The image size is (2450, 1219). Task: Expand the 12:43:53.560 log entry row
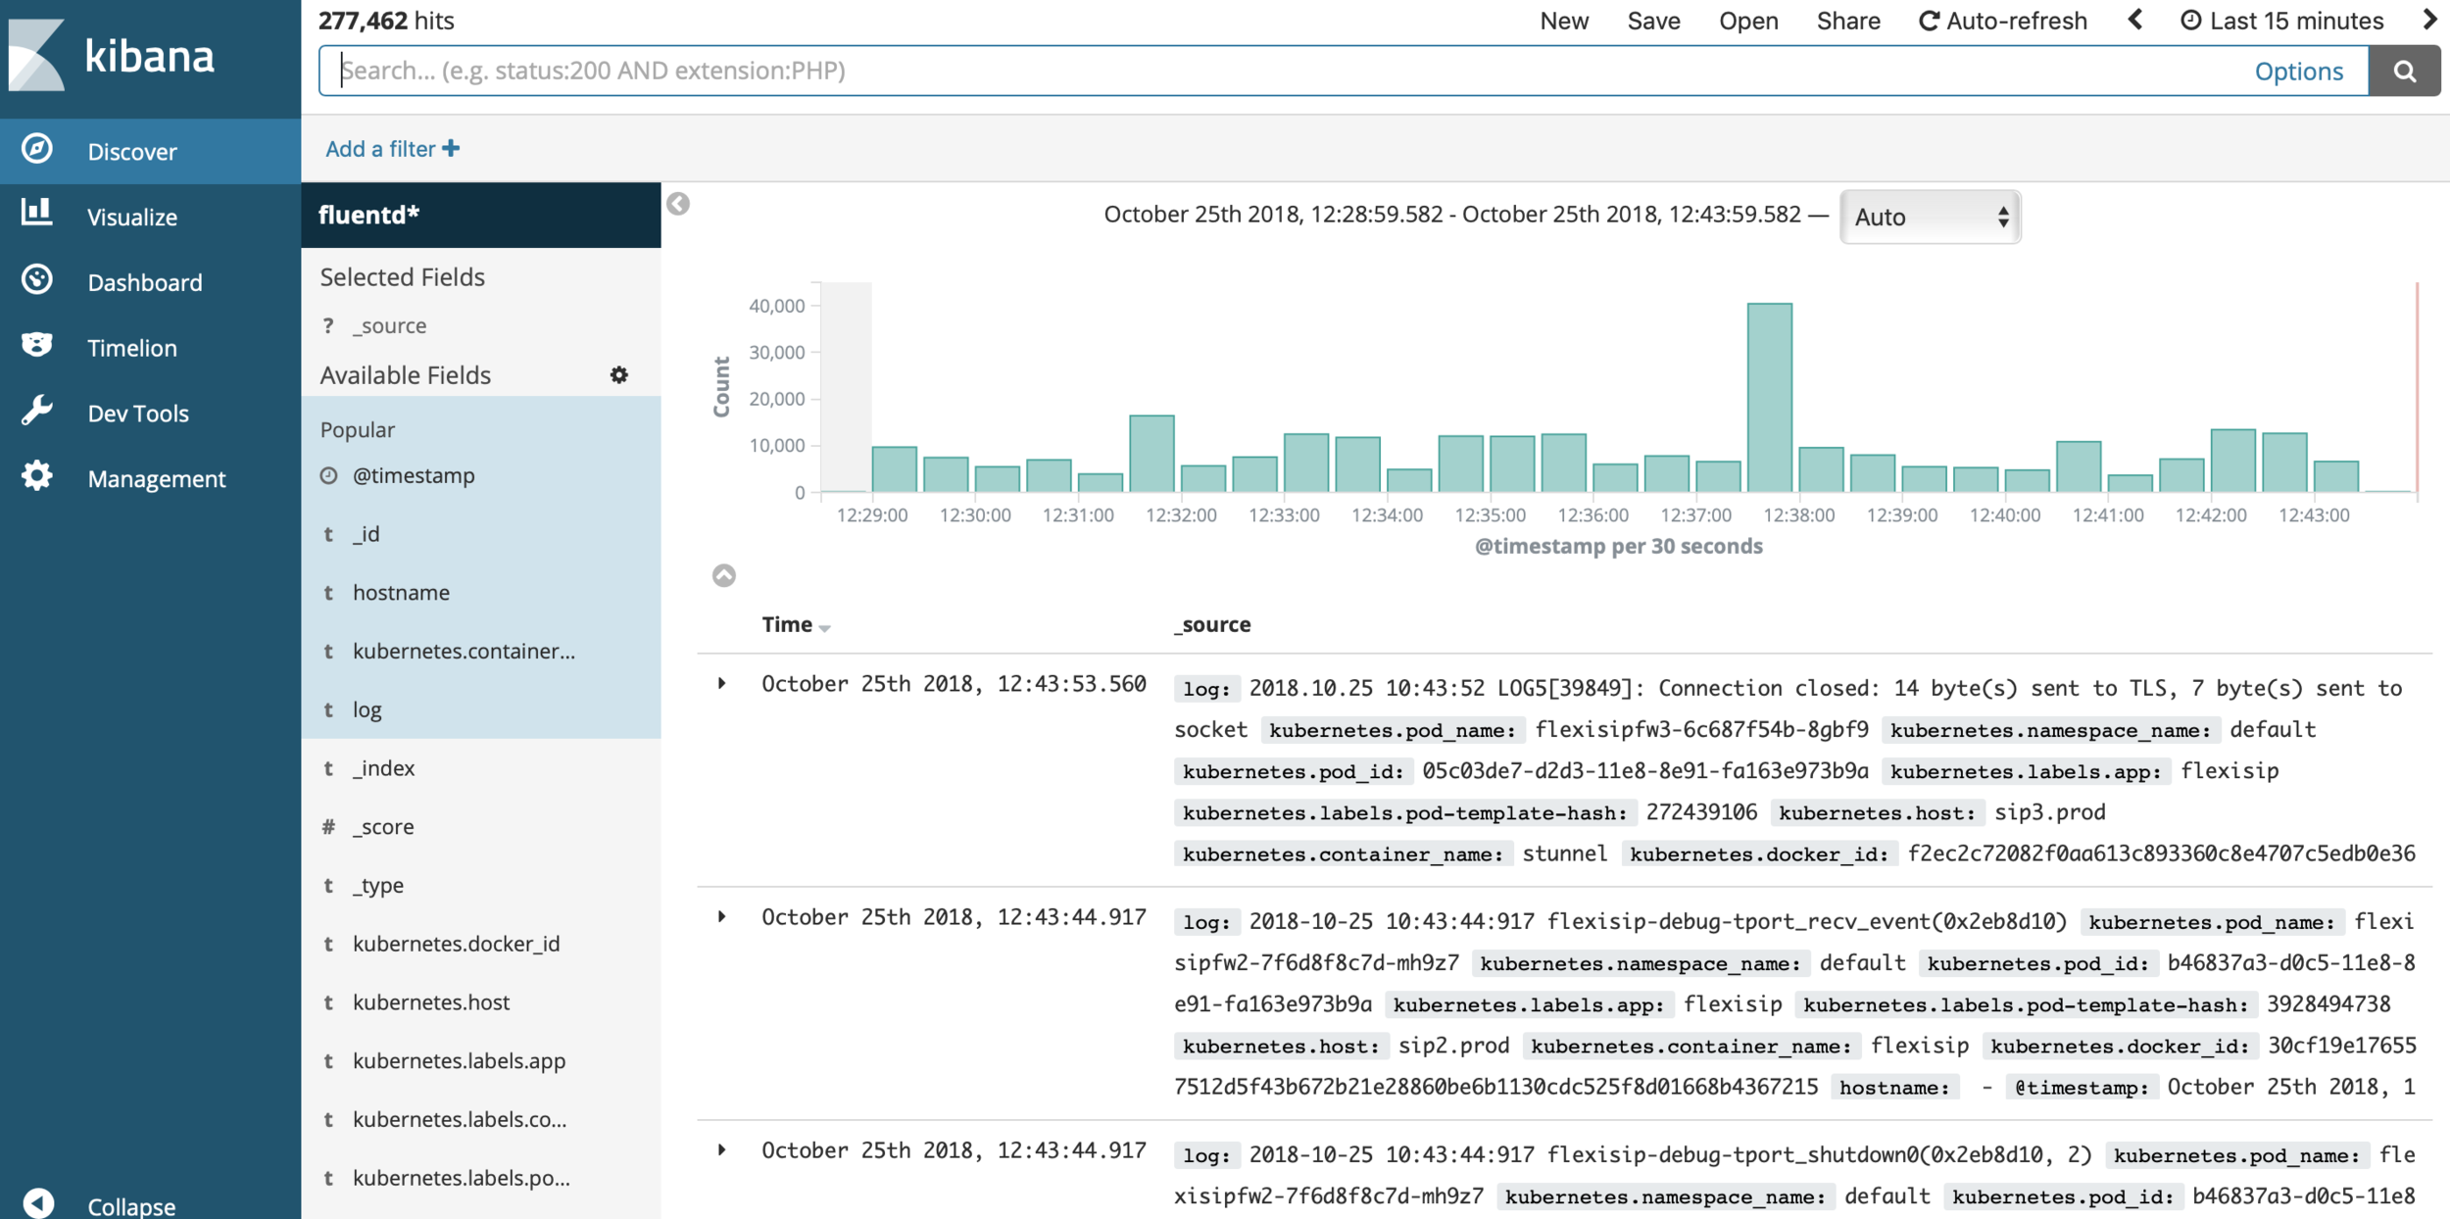[x=722, y=683]
